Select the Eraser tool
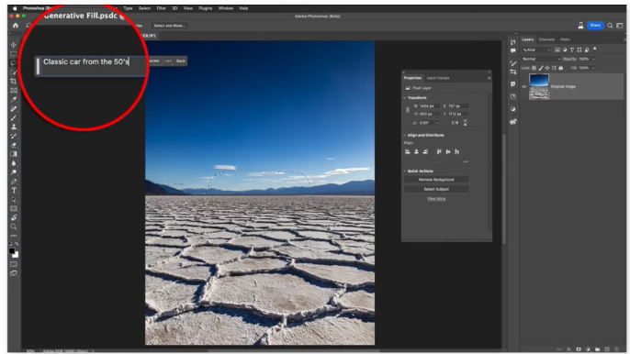The height and width of the screenshot is (354, 630). (14, 145)
